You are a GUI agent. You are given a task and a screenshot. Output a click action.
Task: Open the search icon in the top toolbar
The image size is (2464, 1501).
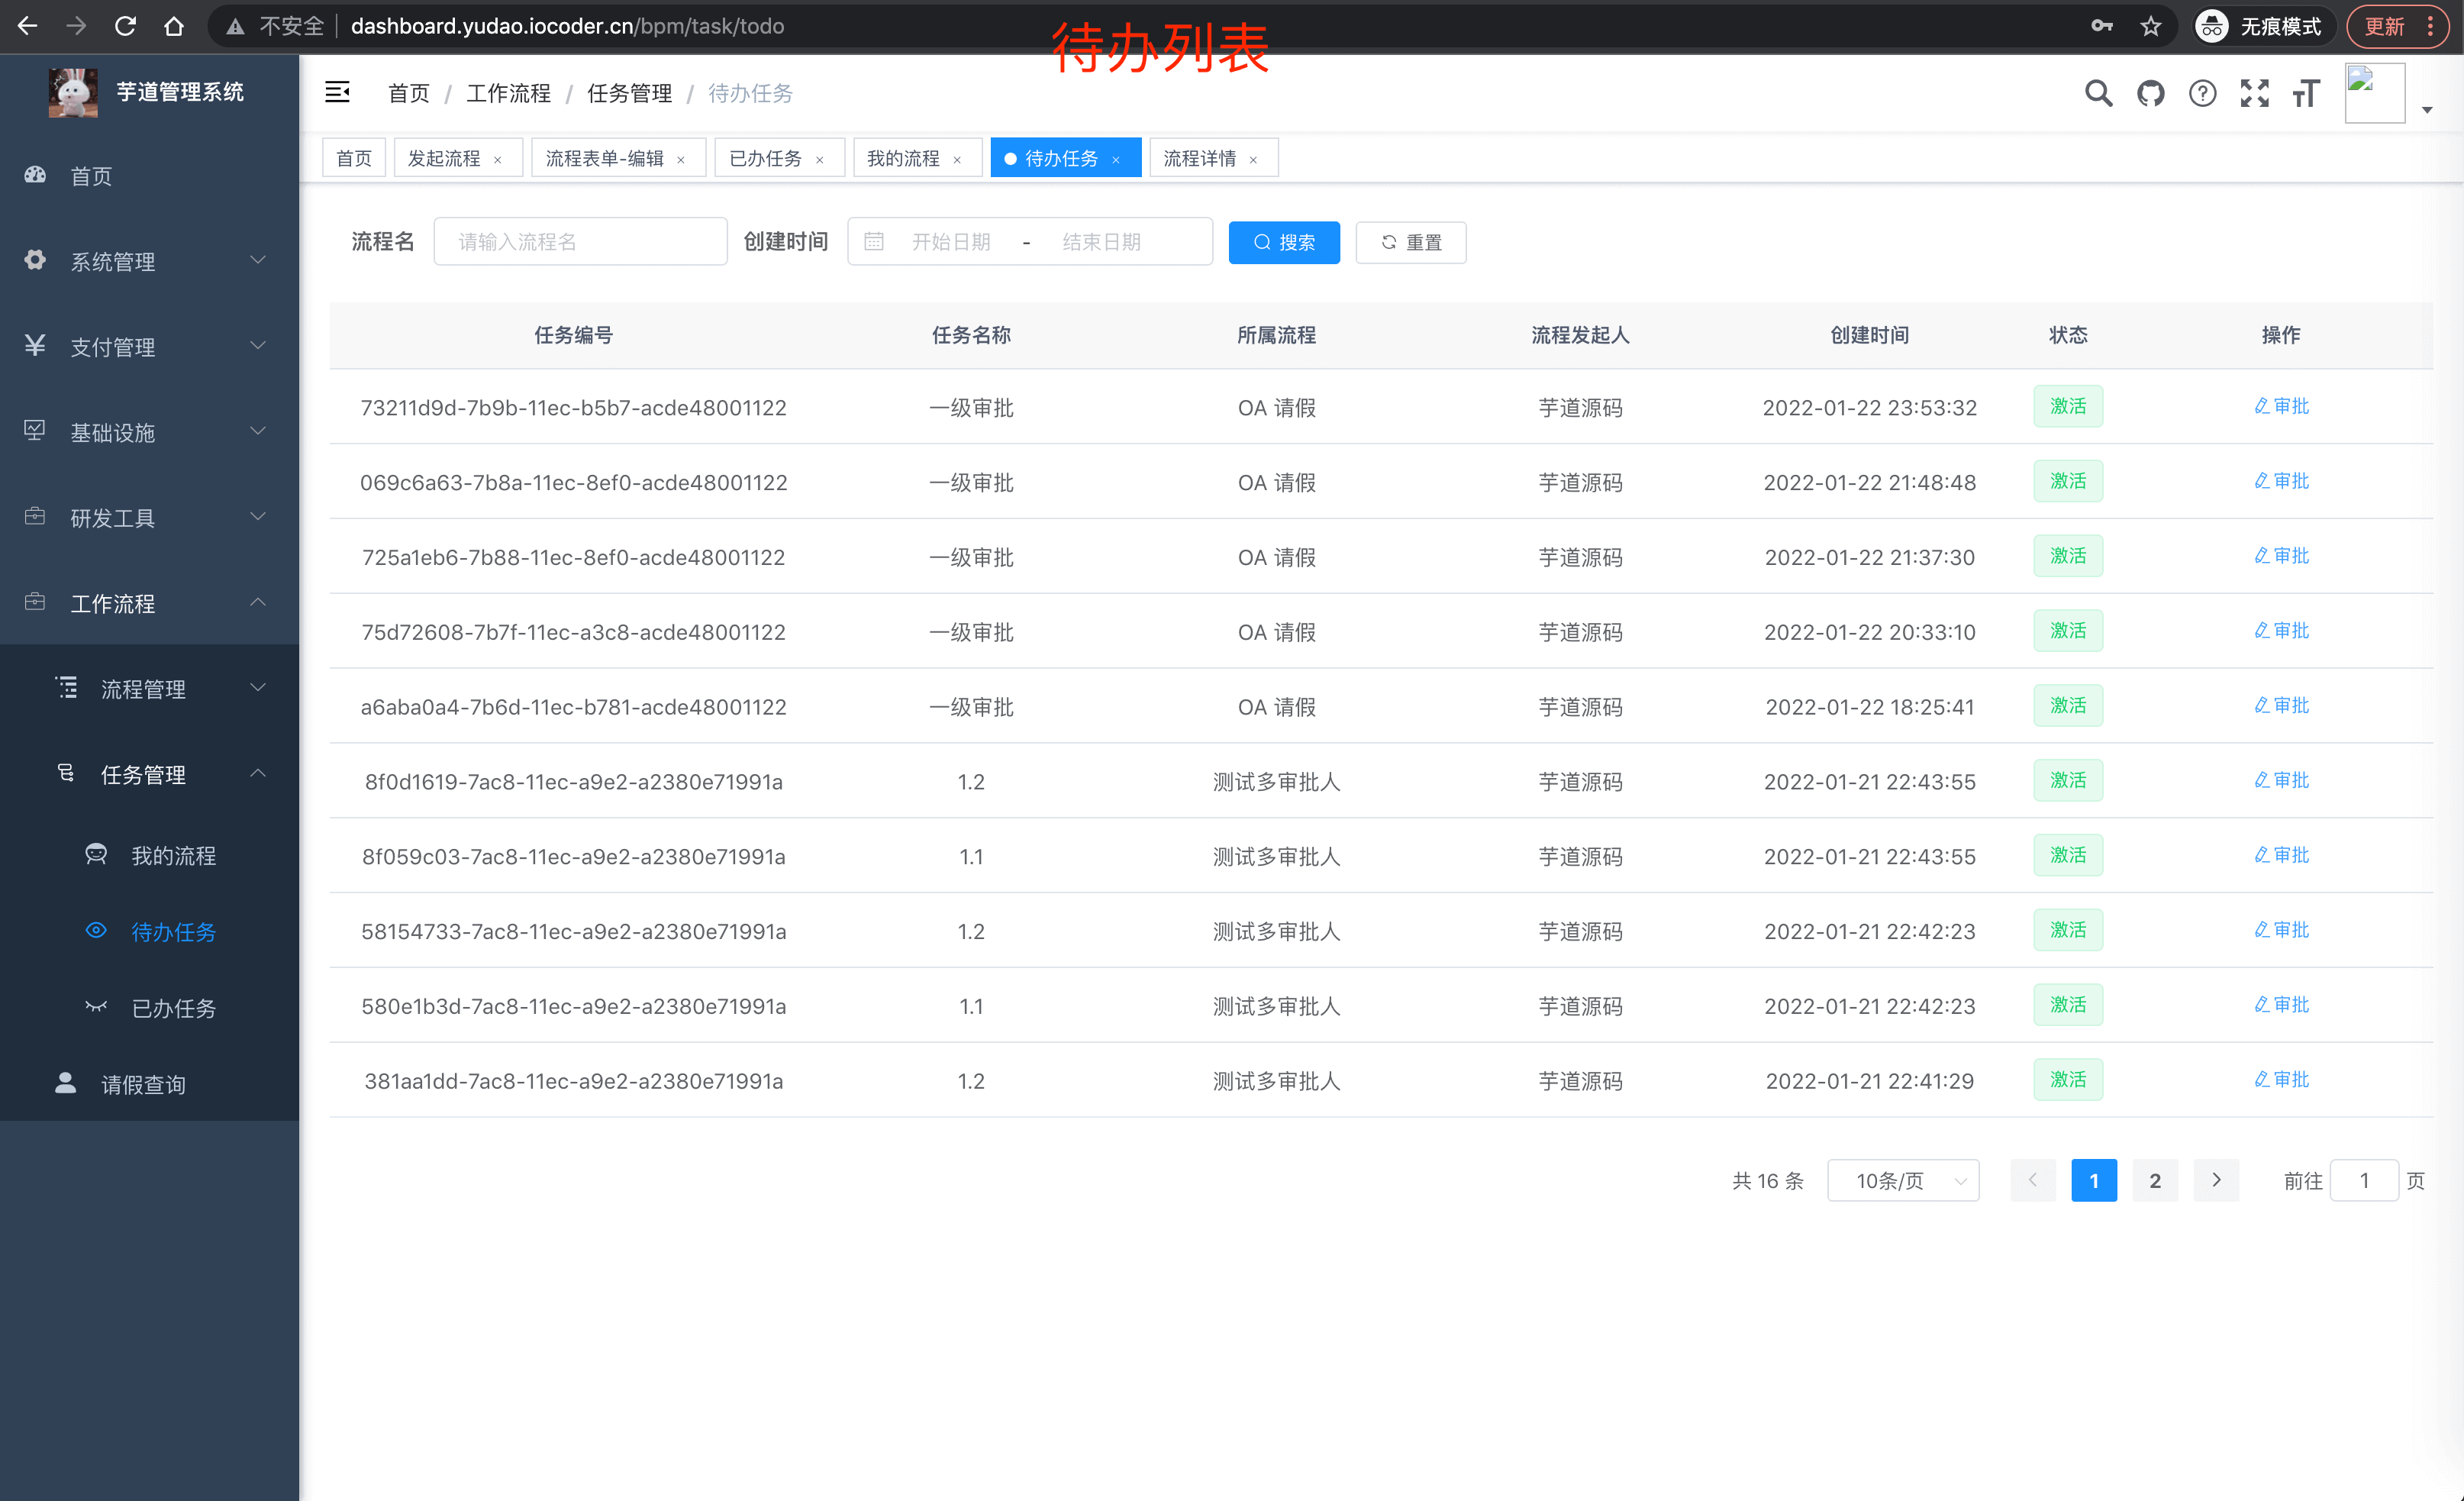pos(2098,93)
